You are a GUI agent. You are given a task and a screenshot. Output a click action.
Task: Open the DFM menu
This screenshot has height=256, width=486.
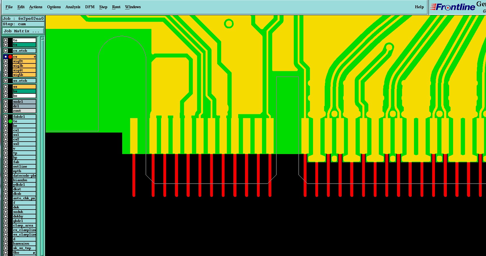pyautogui.click(x=90, y=7)
